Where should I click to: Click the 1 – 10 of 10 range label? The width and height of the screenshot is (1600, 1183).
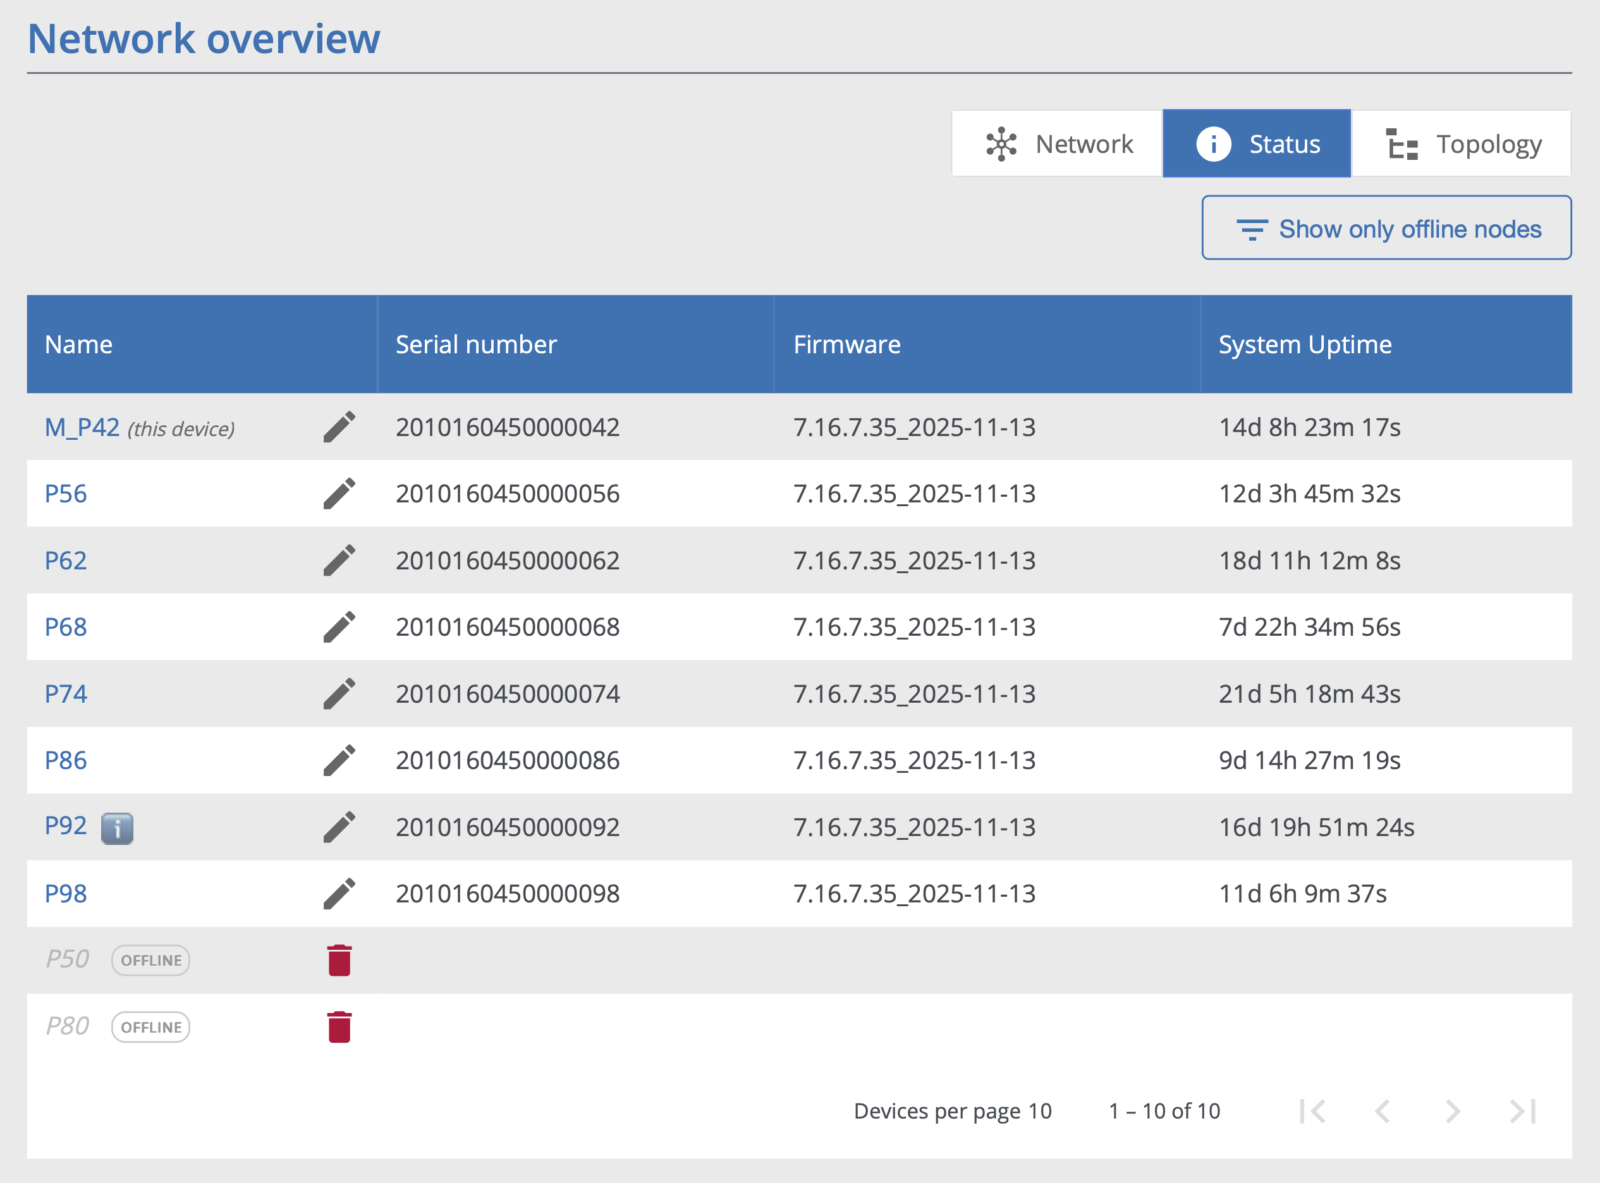[x=1164, y=1111]
